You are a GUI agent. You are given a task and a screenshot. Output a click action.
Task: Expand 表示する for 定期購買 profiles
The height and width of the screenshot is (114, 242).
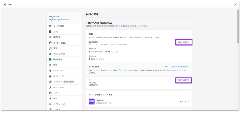184,102
